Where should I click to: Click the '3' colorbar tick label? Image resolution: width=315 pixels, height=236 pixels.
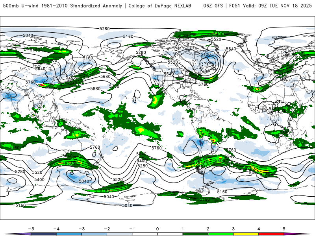pos(233,229)
